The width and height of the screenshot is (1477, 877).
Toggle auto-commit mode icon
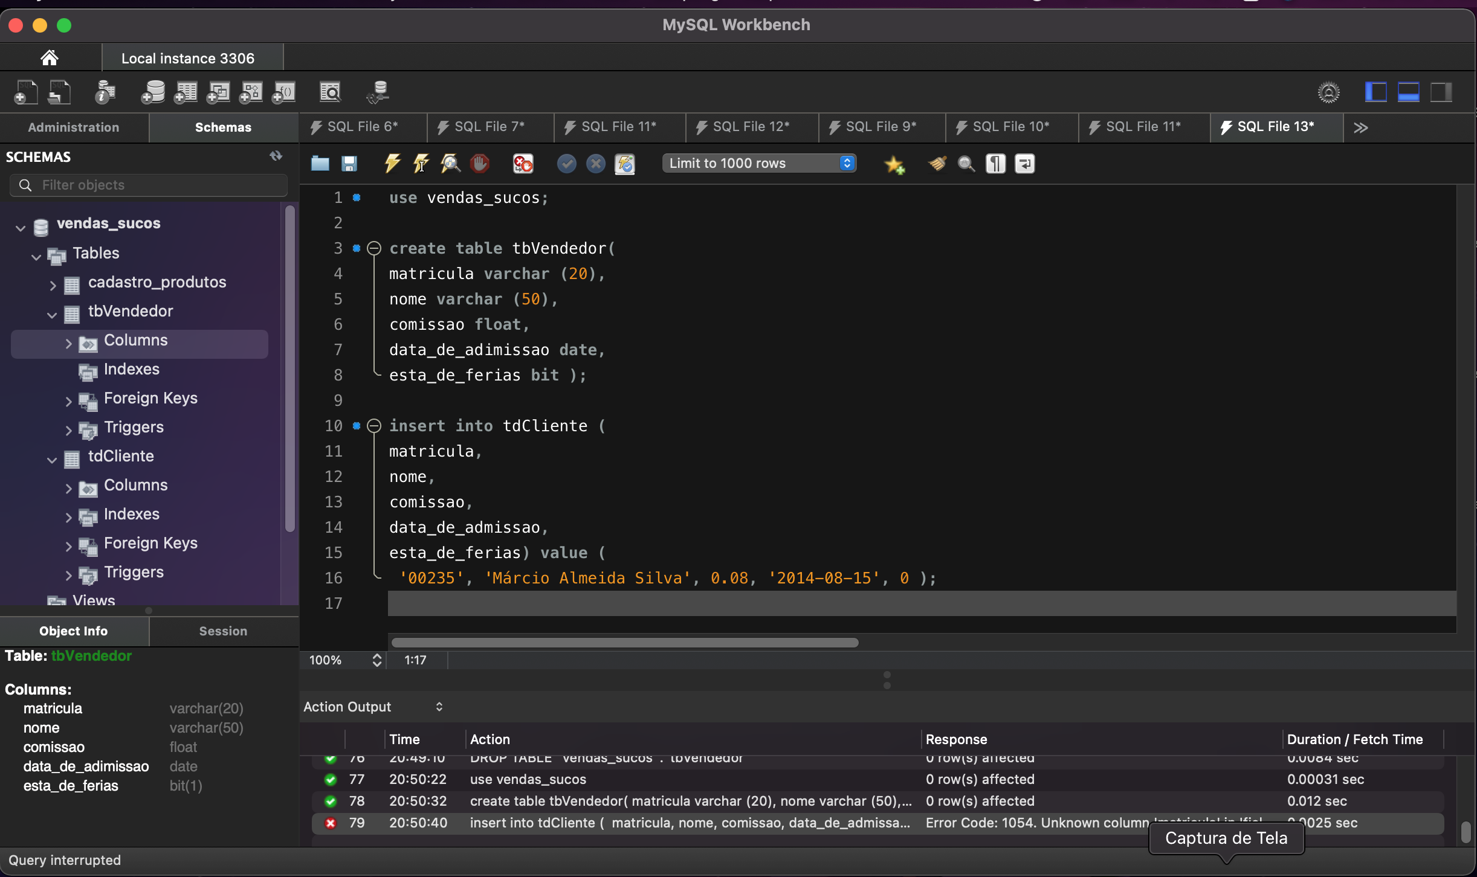tap(625, 164)
